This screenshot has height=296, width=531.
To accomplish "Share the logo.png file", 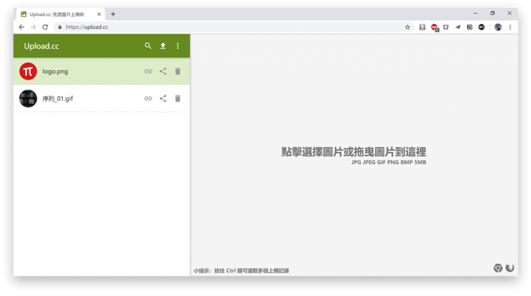I will [x=163, y=71].
